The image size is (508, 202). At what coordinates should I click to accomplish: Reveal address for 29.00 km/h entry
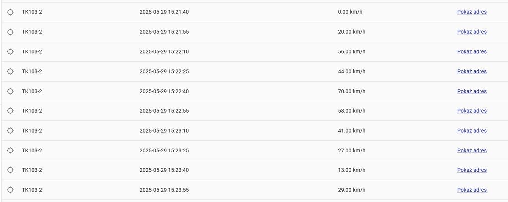(x=472, y=190)
